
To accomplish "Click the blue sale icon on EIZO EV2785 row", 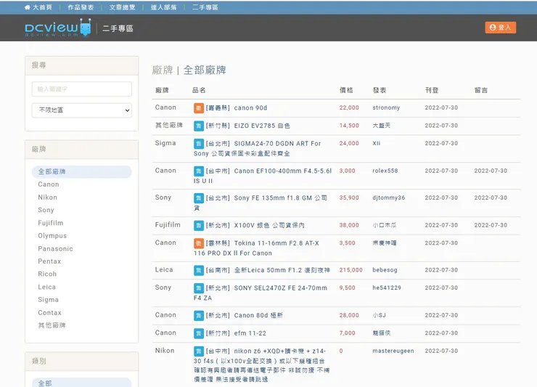I will 199,126.
